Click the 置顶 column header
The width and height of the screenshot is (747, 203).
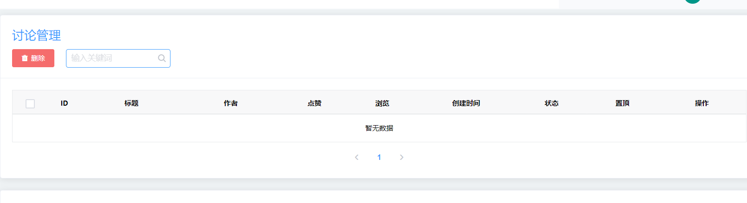[x=622, y=103]
